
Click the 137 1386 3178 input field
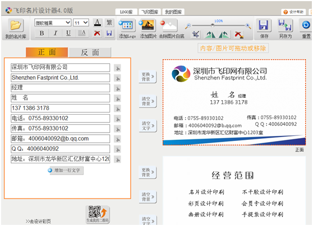pyautogui.click(x=60, y=108)
